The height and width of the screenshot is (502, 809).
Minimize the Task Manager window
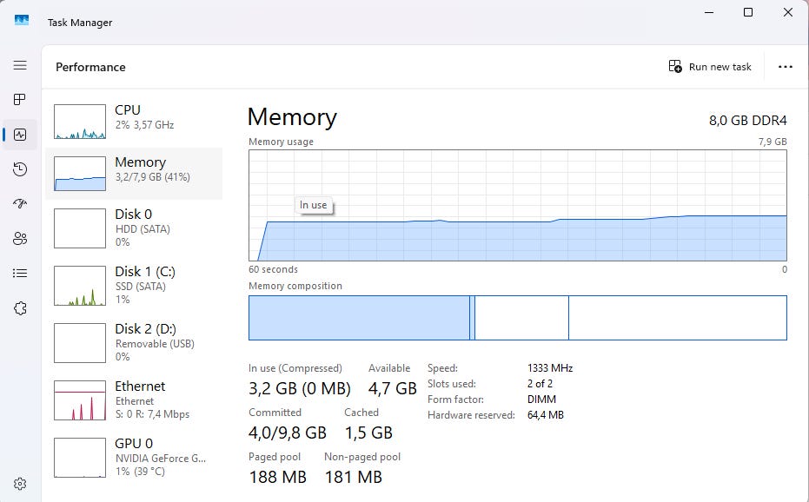click(x=709, y=12)
